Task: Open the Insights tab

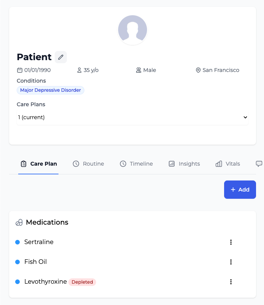Action: coord(184,164)
